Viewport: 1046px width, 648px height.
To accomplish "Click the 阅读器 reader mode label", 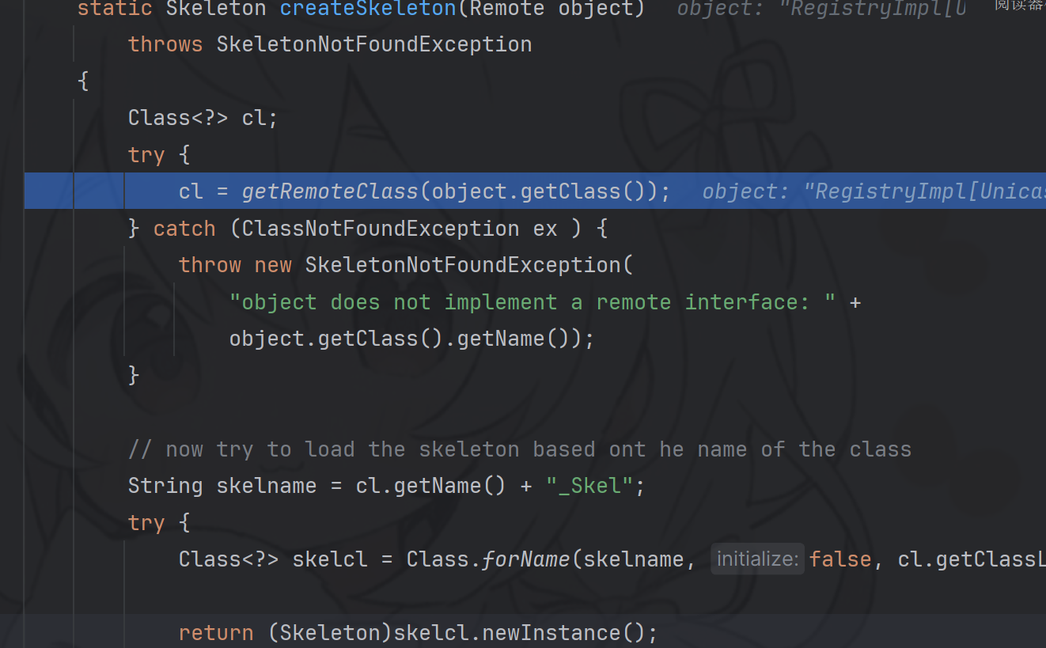I will pos(1019,5).
